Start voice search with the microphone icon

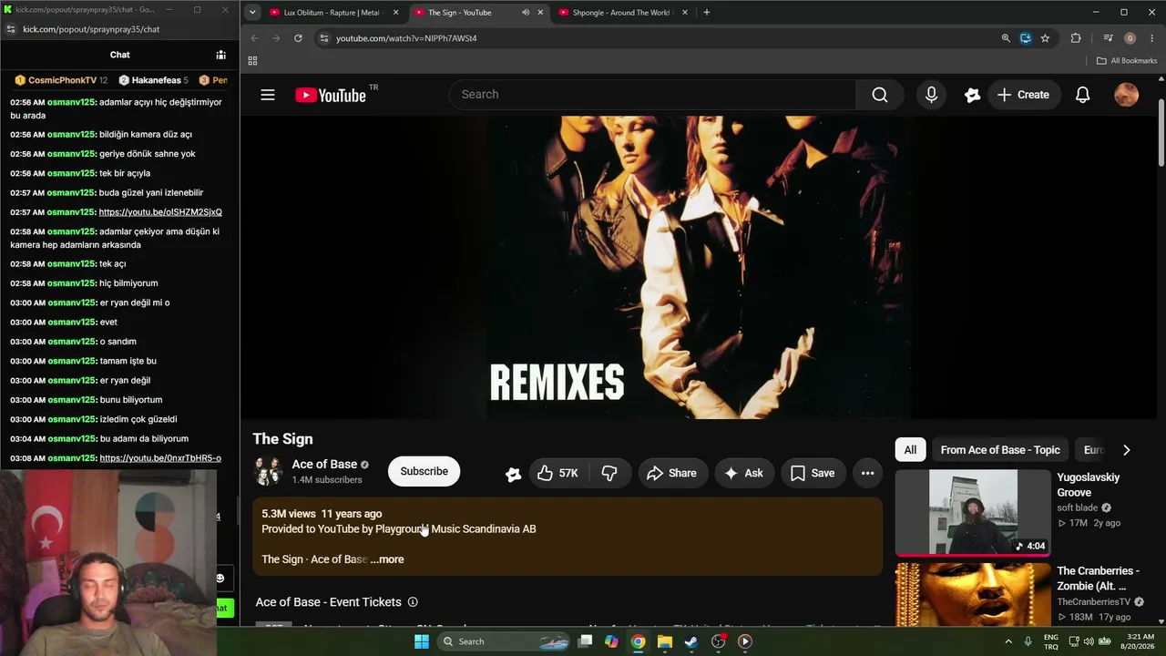click(x=931, y=95)
